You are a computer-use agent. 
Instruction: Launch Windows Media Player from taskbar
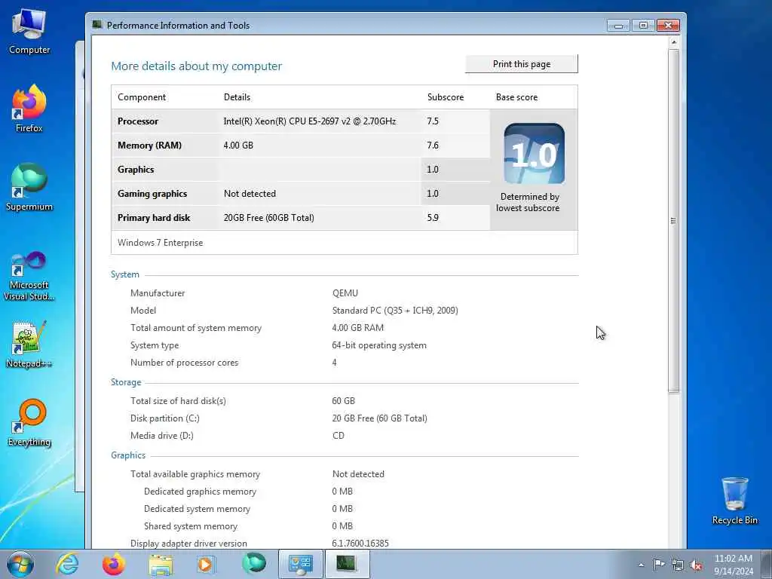pos(207,564)
